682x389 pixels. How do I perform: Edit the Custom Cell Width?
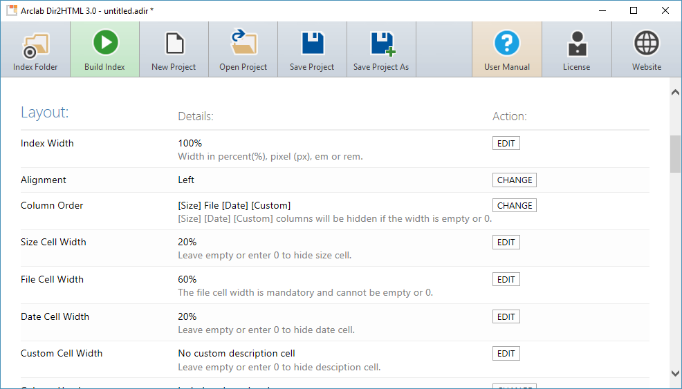pyautogui.click(x=506, y=354)
